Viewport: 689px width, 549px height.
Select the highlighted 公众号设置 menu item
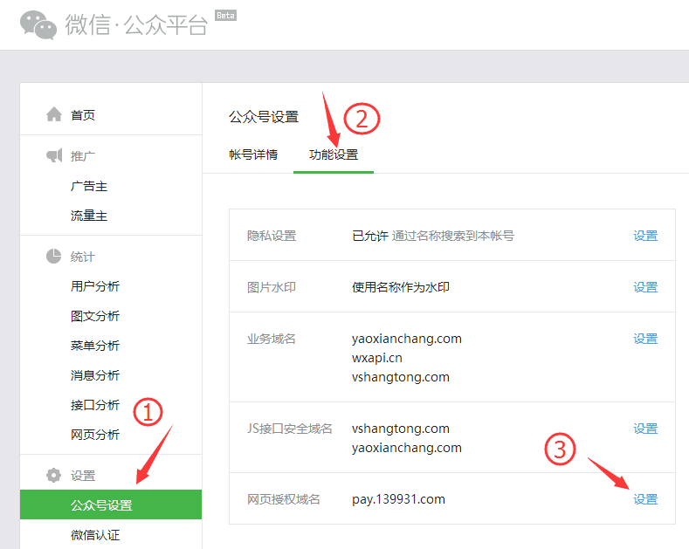tap(101, 505)
